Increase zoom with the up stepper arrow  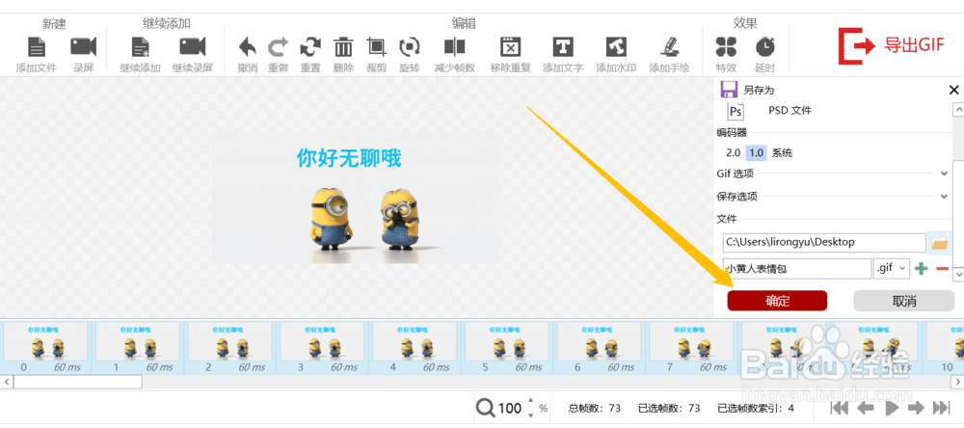(x=530, y=402)
